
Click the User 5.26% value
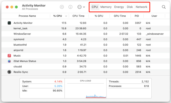[x=58, y=86]
